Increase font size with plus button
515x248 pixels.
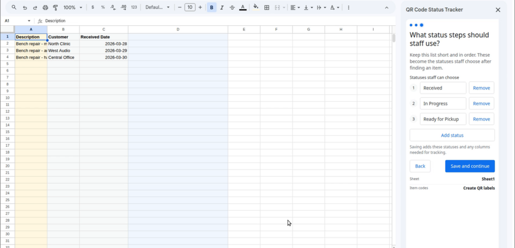(200, 7)
